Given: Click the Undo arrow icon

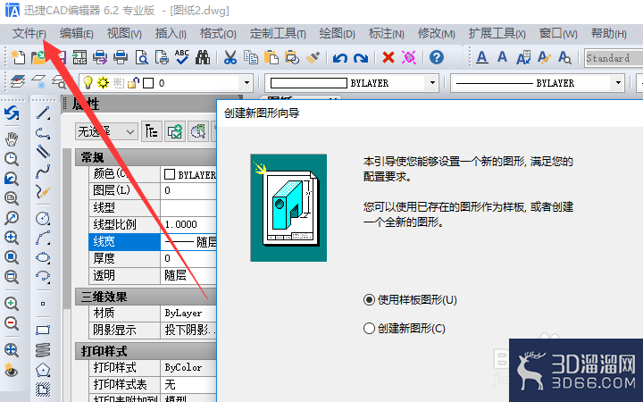Looking at the screenshot, I should click(x=339, y=58).
